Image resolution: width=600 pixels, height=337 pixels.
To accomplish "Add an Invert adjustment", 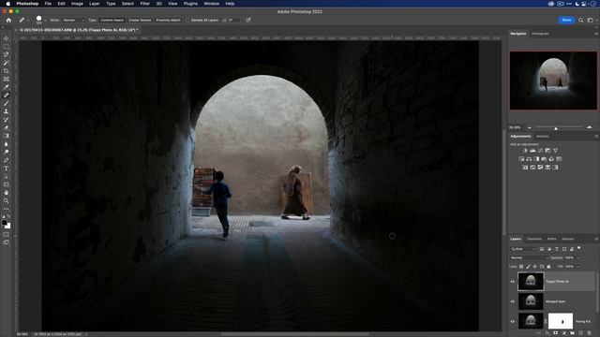I will coord(525,168).
